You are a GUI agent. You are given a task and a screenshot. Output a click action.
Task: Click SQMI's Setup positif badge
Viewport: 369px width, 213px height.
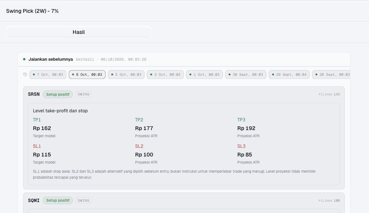click(x=58, y=200)
